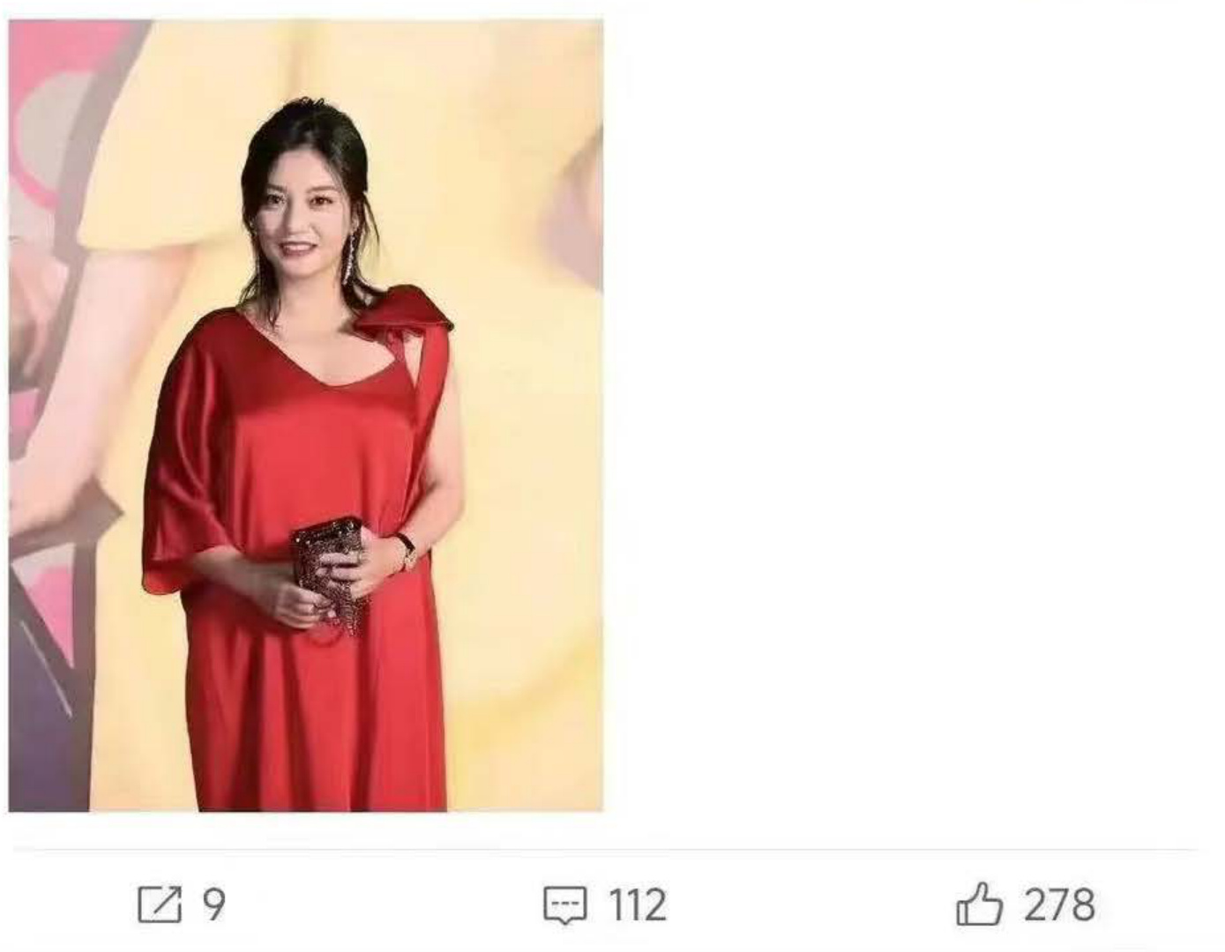Open the 112 comments count

[x=637, y=905]
